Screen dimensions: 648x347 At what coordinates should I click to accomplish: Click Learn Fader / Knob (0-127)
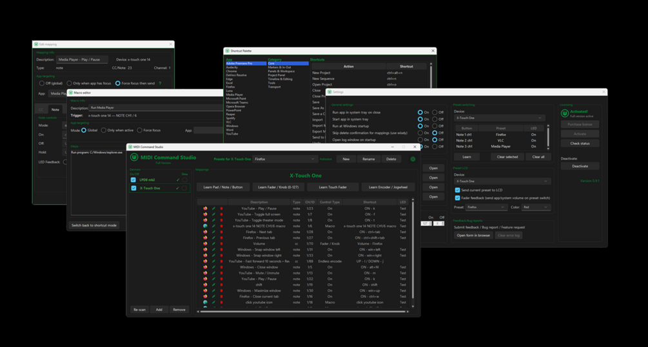(278, 187)
